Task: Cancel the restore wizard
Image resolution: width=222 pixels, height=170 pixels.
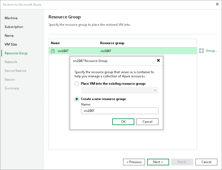Action: pos(206,162)
